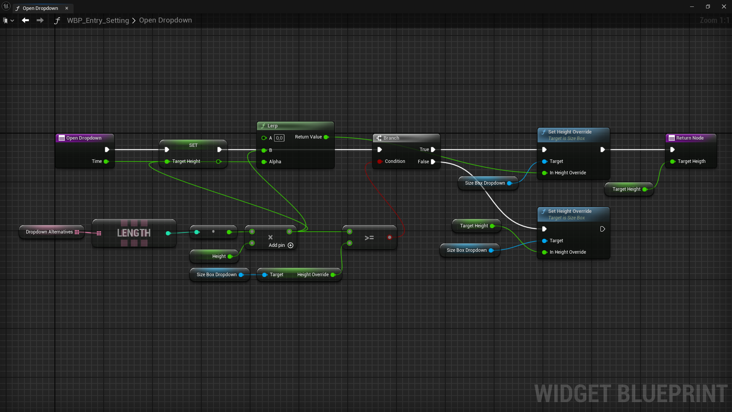Image resolution: width=732 pixels, height=412 pixels.
Task: Click the Return Node header icon
Action: point(672,138)
